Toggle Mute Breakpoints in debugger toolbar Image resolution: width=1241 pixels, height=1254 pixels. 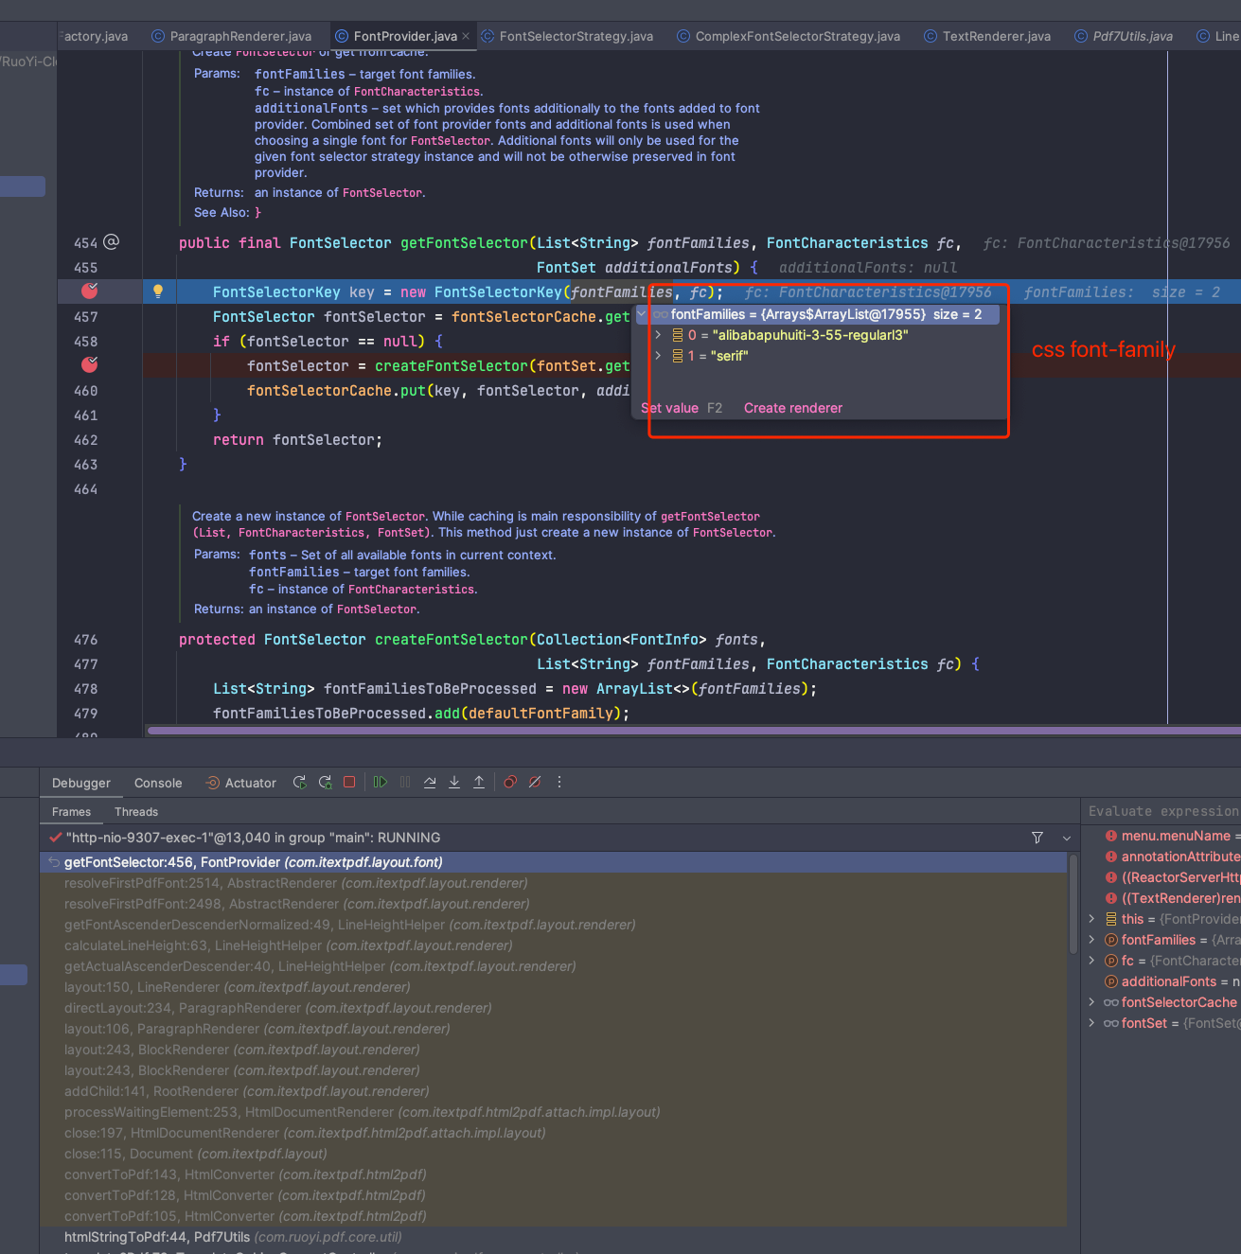[535, 783]
